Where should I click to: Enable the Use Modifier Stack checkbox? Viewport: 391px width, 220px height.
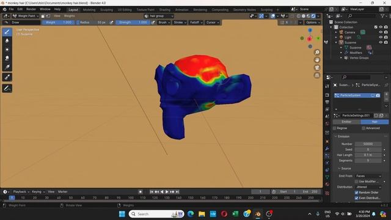[x=356, y=182]
